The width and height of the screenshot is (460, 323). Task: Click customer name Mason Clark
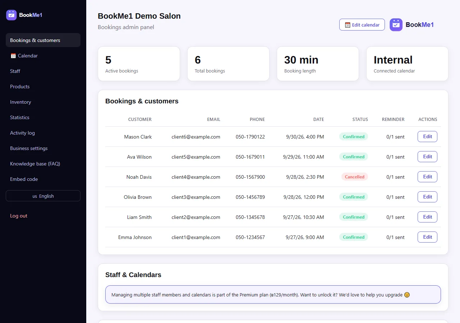(x=138, y=137)
